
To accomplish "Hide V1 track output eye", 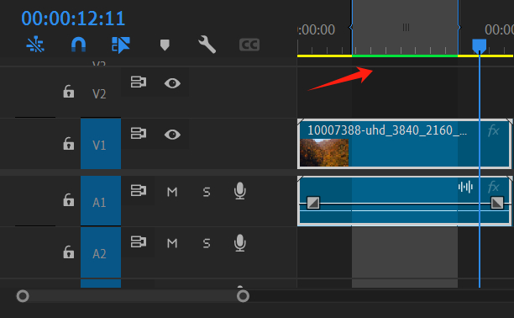I will [172, 135].
